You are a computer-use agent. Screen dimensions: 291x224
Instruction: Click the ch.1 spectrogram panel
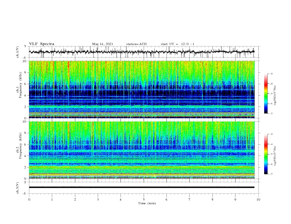pyautogui.click(x=142, y=89)
